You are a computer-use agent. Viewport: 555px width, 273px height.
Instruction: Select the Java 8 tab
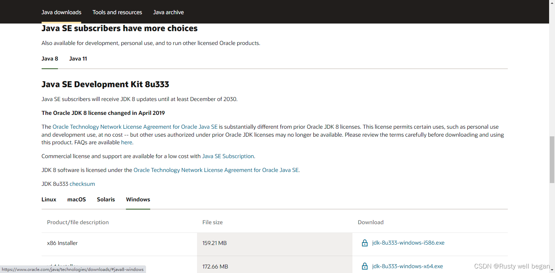[50, 59]
